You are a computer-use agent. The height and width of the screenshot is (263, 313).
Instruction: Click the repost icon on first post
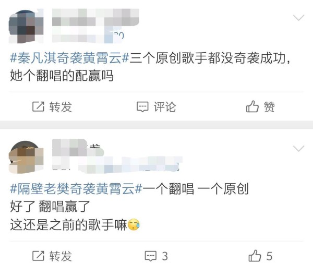[x=38, y=106]
